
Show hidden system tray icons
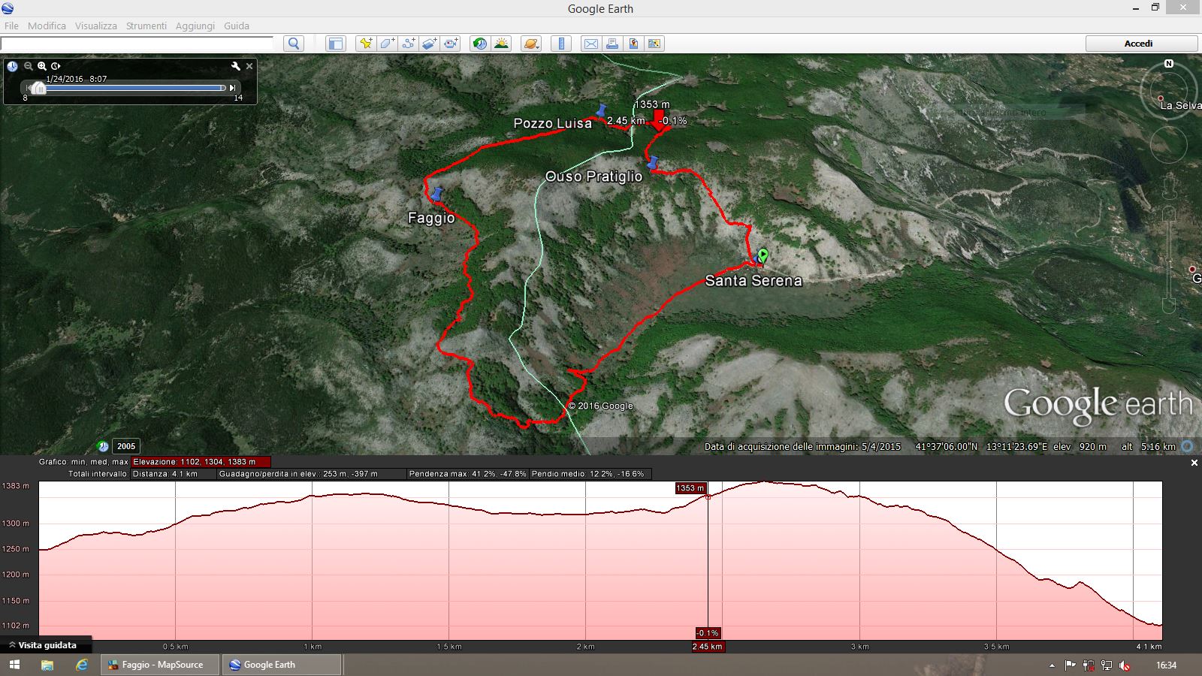click(1052, 665)
